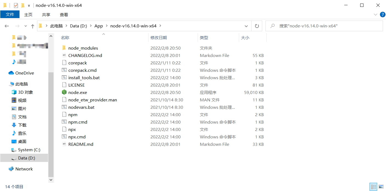Click the Properties checkmark icon in title bar
Viewport: 386px width, 191px height.
[x=16, y=5]
